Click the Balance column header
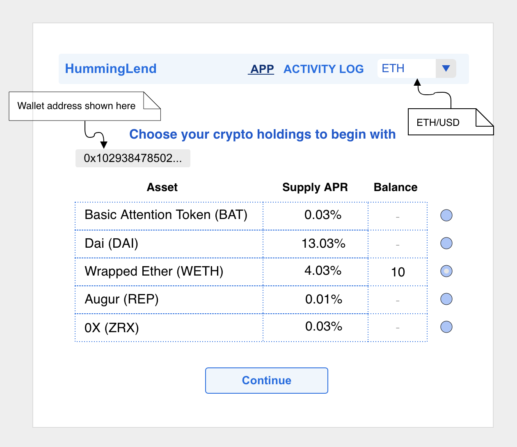Screen dimensions: 517x447 click(395, 187)
